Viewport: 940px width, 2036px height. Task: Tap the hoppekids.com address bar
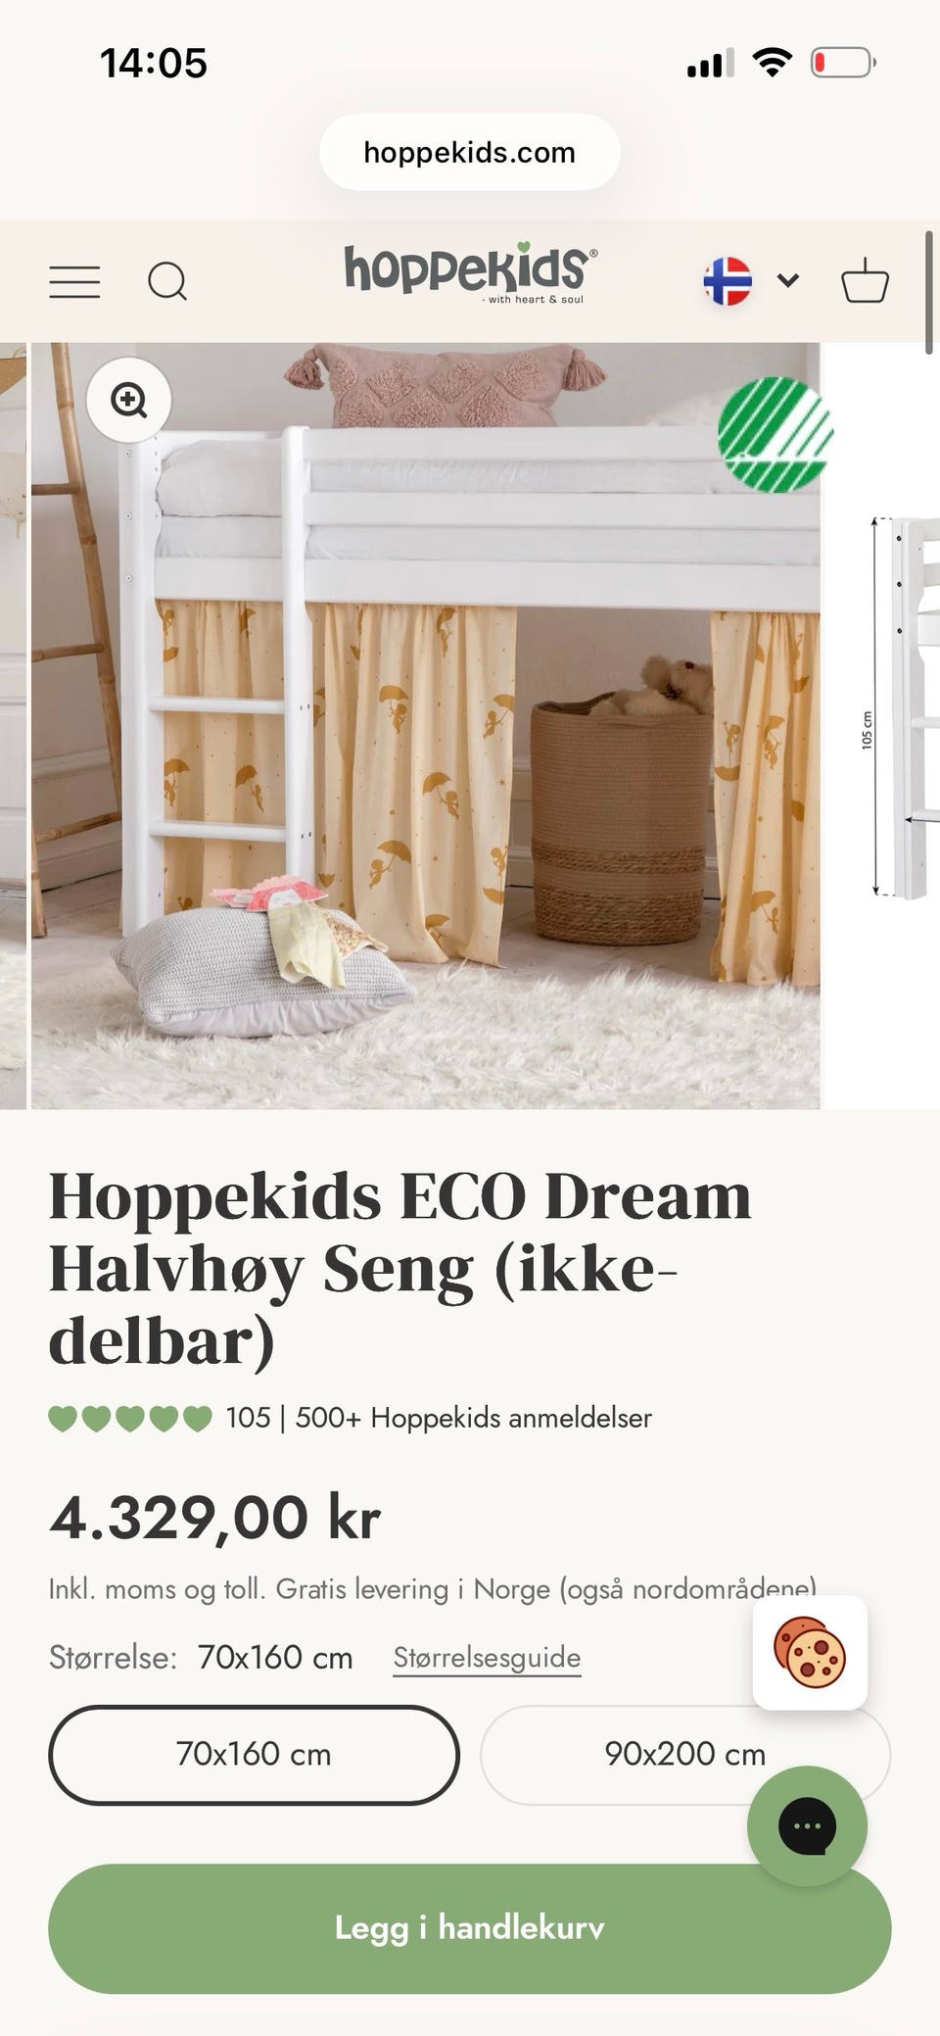pyautogui.click(x=470, y=152)
